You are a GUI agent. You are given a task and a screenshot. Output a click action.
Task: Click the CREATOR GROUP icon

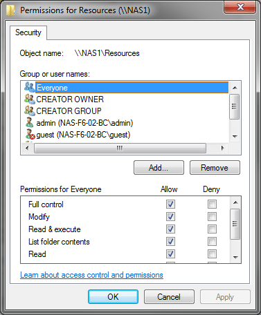coord(29,111)
